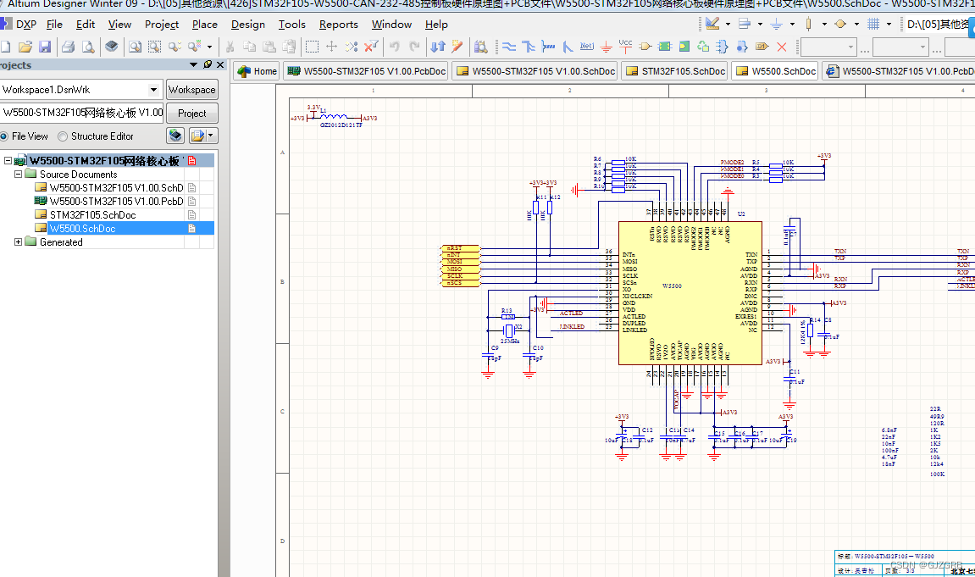Image resolution: width=975 pixels, height=577 pixels.
Task: Click the Workspace button
Action: click(x=191, y=89)
